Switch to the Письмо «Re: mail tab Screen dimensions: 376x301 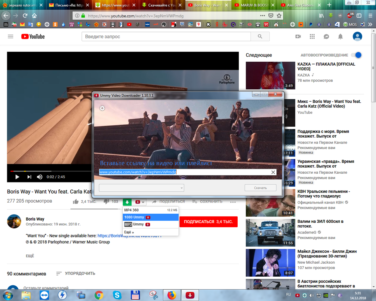tap(69, 5)
